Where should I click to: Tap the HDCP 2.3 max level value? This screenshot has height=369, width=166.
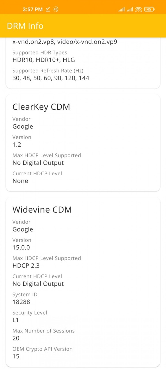[26, 266]
